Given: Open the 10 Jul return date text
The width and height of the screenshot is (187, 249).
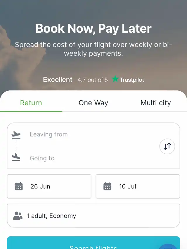Looking at the screenshot, I should [128, 187].
